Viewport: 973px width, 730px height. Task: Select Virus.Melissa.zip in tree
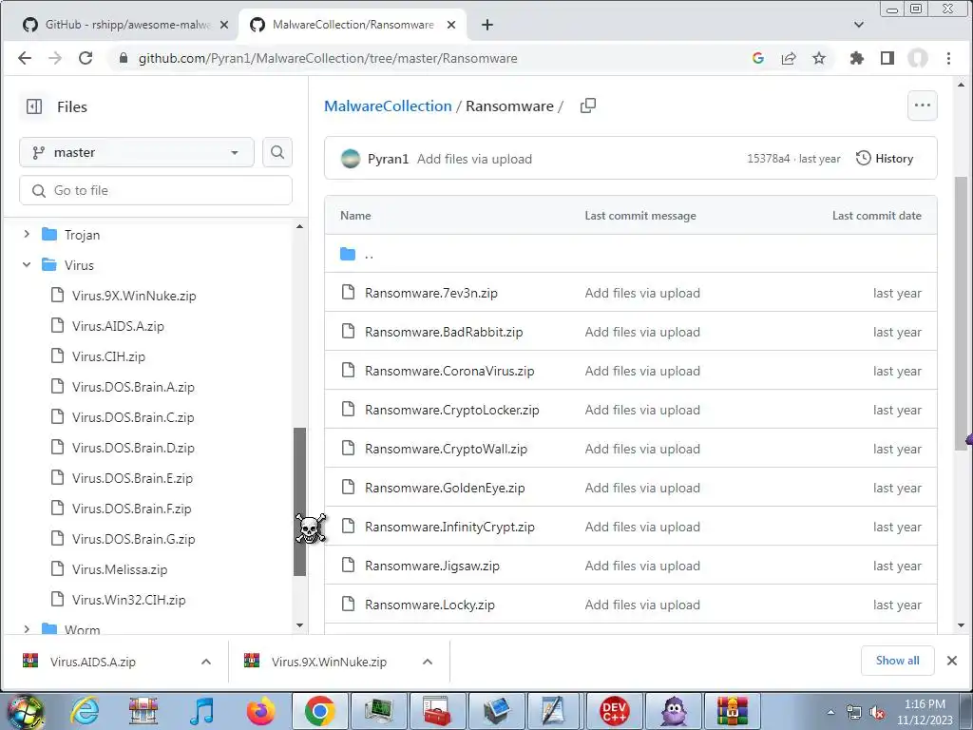tap(120, 569)
